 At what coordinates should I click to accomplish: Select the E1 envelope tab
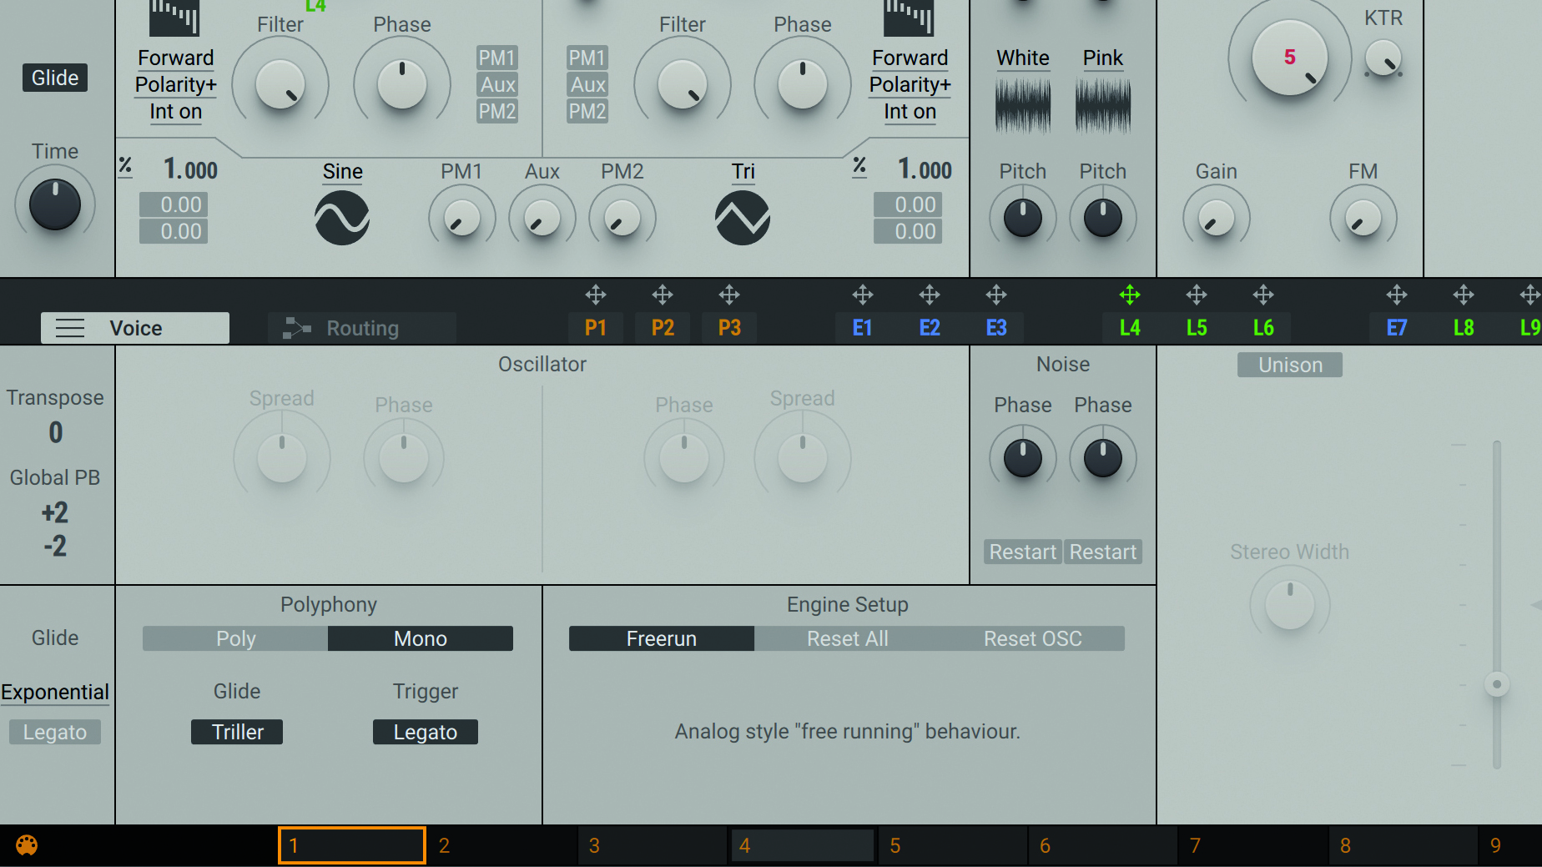863,328
